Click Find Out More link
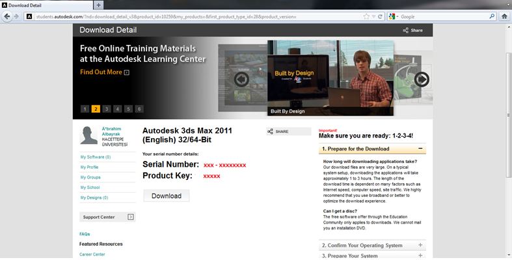The image size is (512, 260). pos(101,72)
